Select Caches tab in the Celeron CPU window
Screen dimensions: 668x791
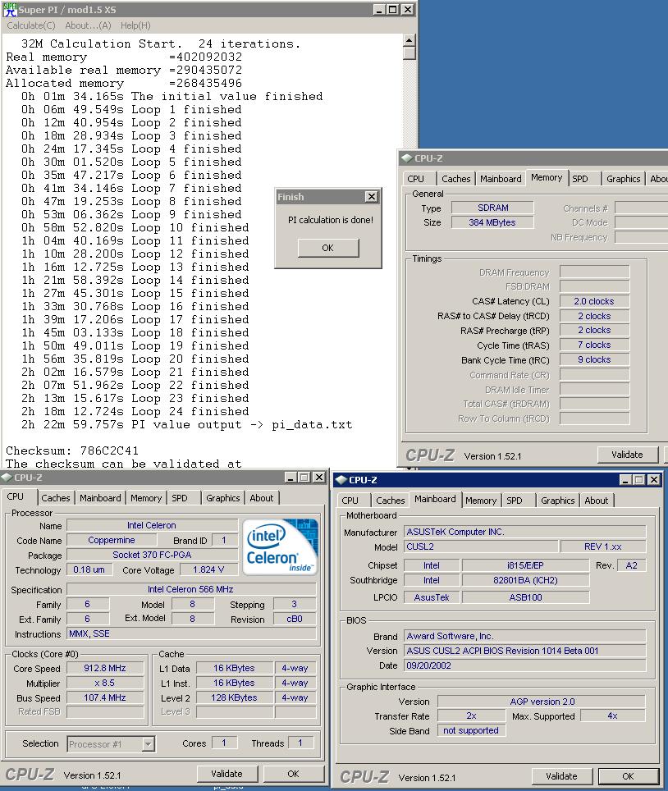[56, 498]
